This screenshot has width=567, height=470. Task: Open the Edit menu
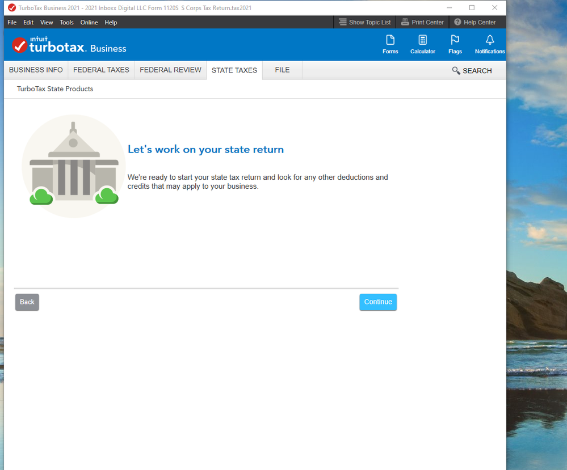point(28,23)
